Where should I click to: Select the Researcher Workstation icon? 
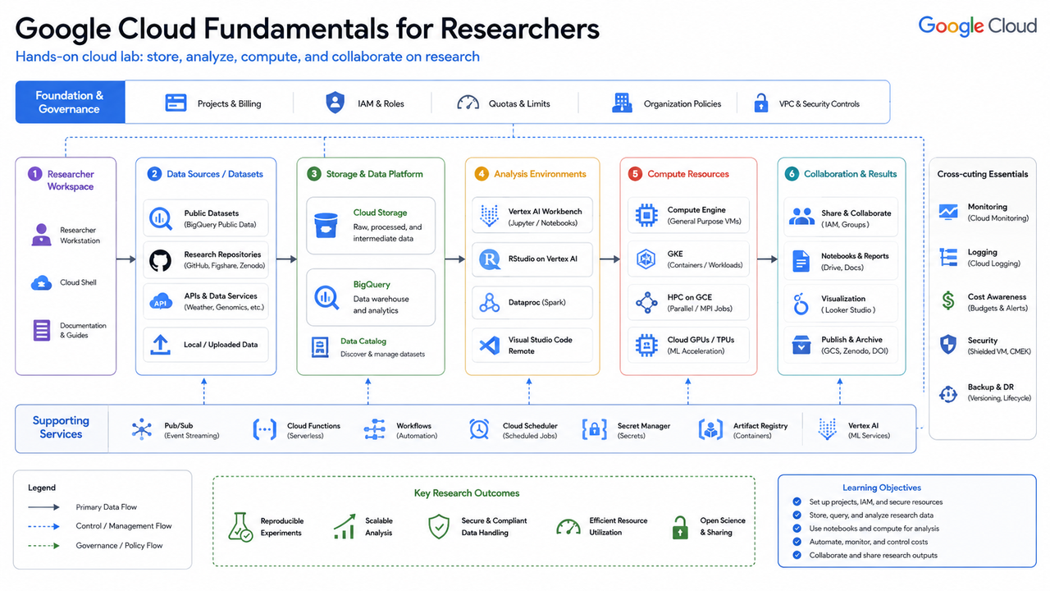click(41, 235)
